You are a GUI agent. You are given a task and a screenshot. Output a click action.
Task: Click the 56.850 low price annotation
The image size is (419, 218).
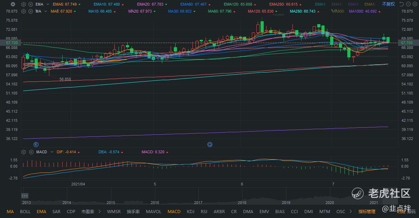pos(65,79)
